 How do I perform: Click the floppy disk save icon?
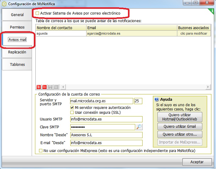(50, 87)
